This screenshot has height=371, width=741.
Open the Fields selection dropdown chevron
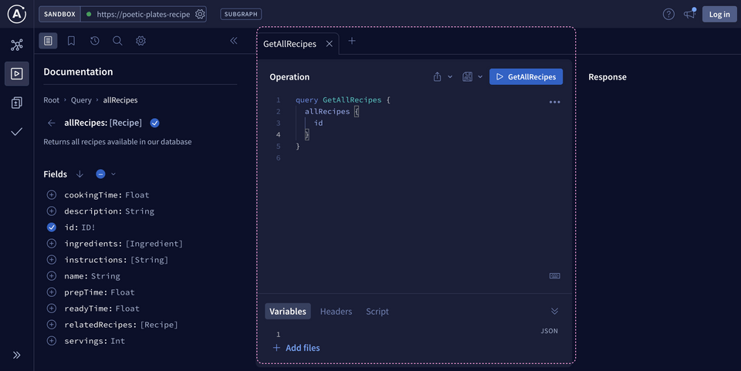tap(113, 174)
